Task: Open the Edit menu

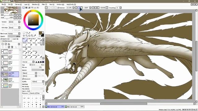Action: click(10, 4)
